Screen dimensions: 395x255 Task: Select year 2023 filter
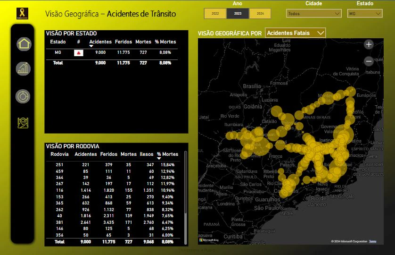point(238,13)
